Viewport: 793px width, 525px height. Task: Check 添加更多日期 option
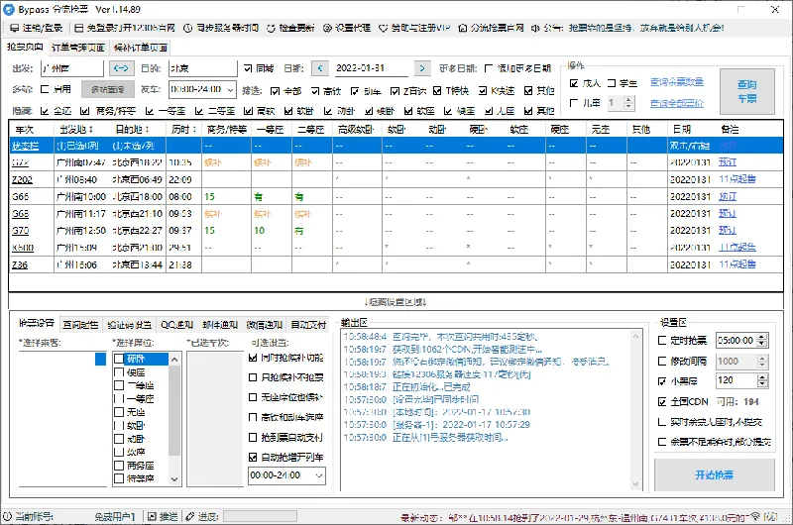[x=489, y=67]
